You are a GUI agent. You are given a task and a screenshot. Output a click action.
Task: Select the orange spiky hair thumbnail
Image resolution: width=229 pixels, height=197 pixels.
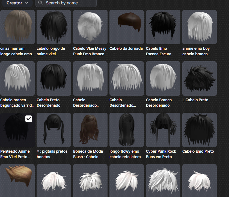click(x=17, y=181)
